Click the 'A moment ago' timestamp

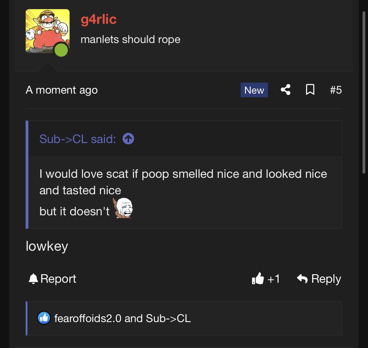[62, 90]
